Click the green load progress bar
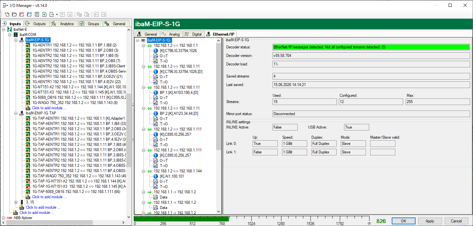473x226 pixels. [x=181, y=218]
